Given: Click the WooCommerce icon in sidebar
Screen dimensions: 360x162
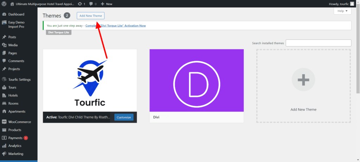Looking at the screenshot, I should [x=4, y=122].
